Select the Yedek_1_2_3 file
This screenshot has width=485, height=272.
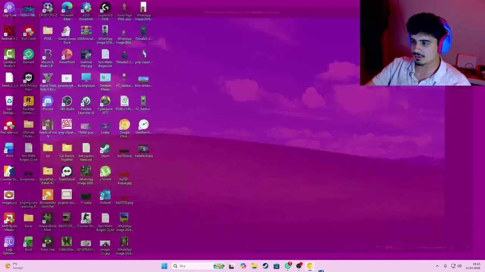[9, 80]
